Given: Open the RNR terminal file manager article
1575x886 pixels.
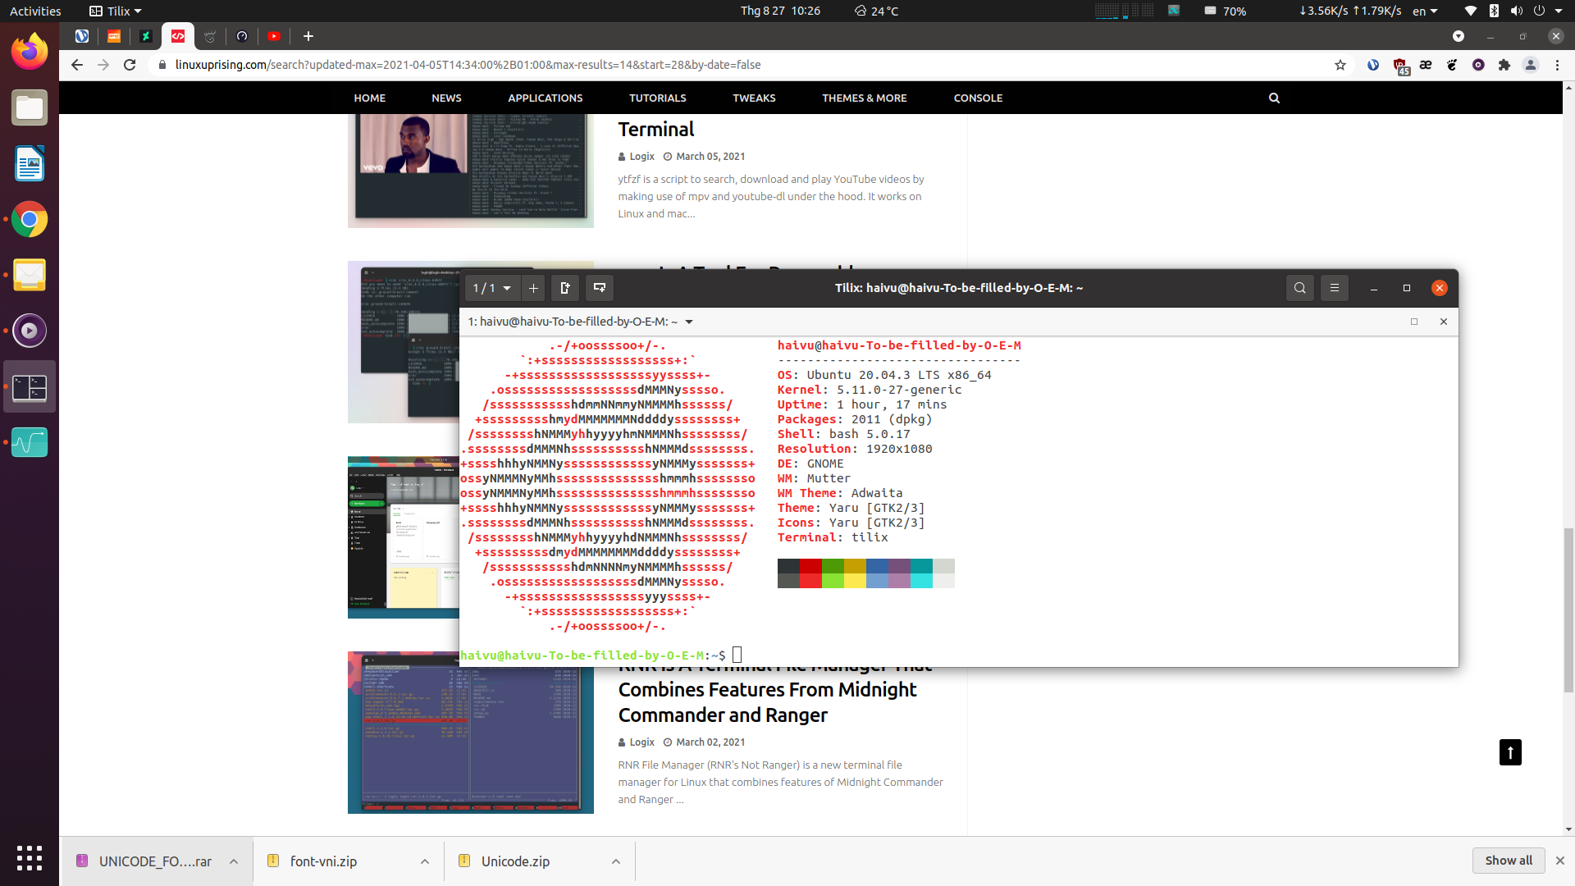Looking at the screenshot, I should [x=767, y=701].
